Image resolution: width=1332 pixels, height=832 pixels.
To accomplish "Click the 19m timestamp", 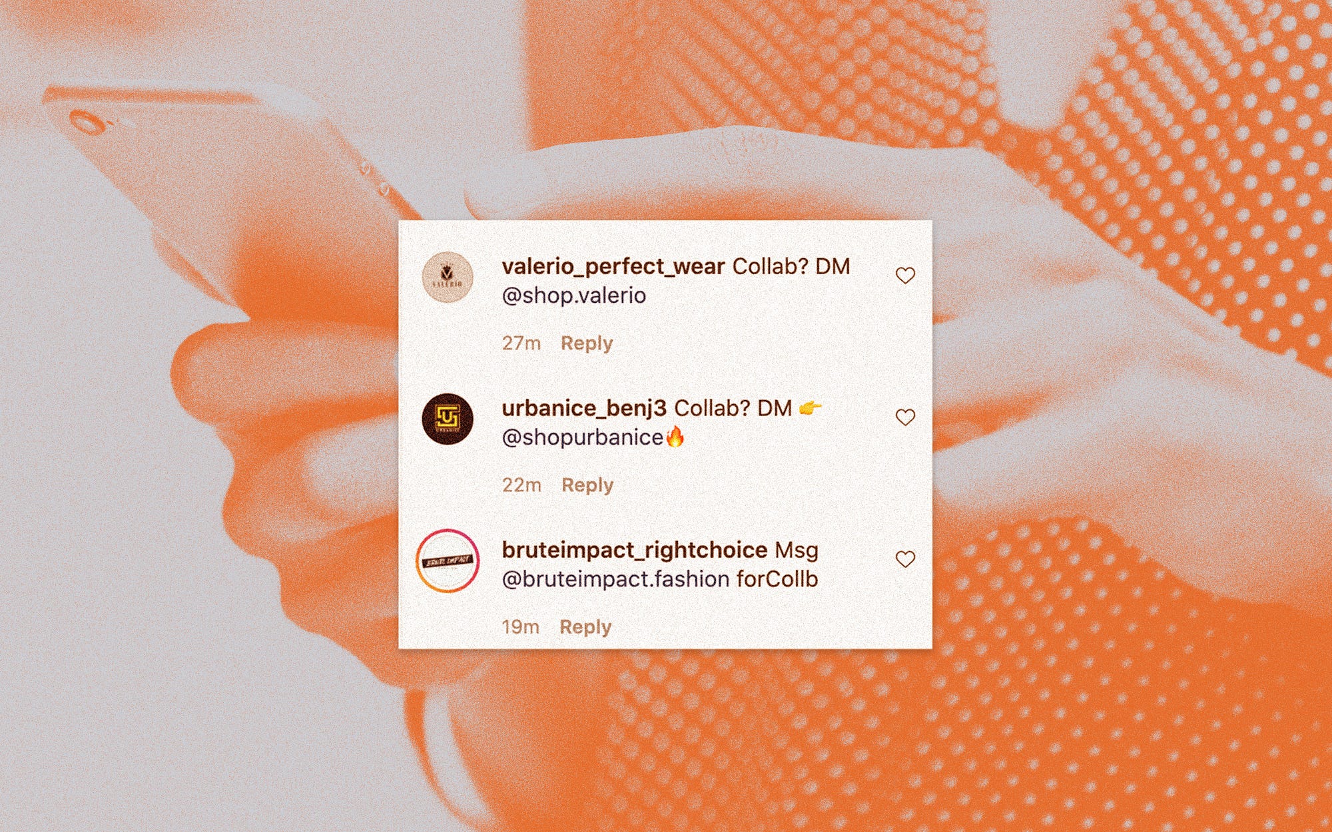I will pyautogui.click(x=520, y=627).
